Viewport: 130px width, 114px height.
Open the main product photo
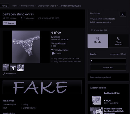[26, 47]
